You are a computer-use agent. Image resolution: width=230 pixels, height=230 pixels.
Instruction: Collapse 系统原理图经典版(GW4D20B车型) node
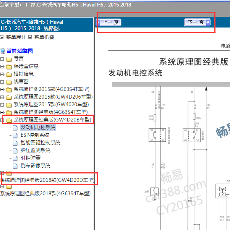[2, 120]
